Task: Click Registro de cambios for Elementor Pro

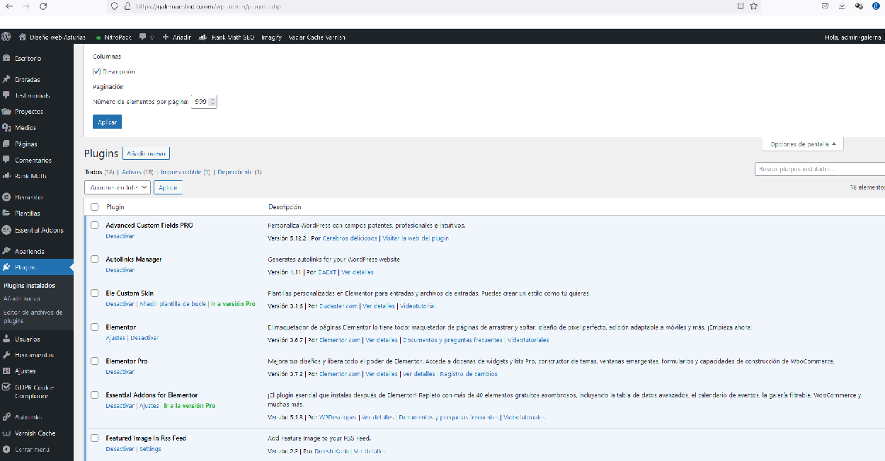Action: [470, 374]
